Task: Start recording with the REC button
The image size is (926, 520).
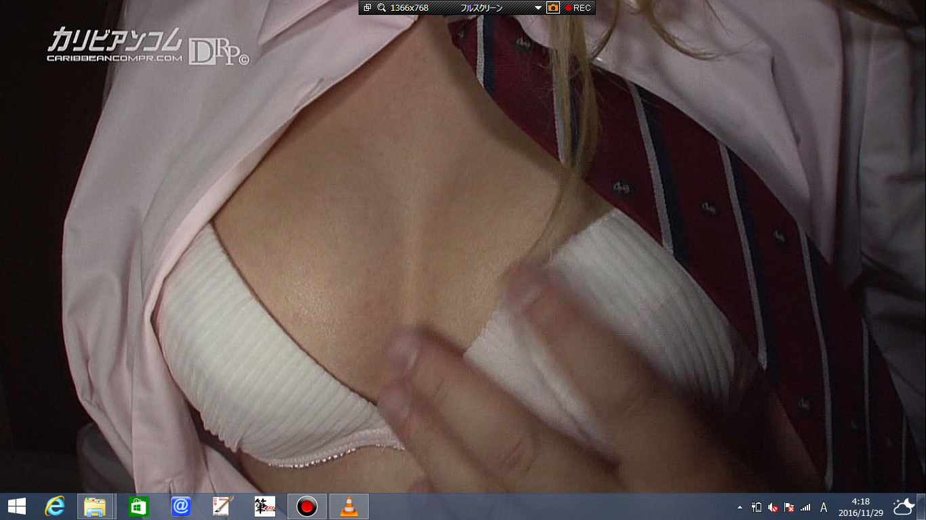Action: coord(578,7)
